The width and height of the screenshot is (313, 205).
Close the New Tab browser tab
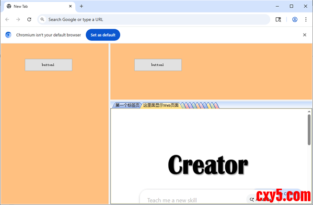click(70, 6)
